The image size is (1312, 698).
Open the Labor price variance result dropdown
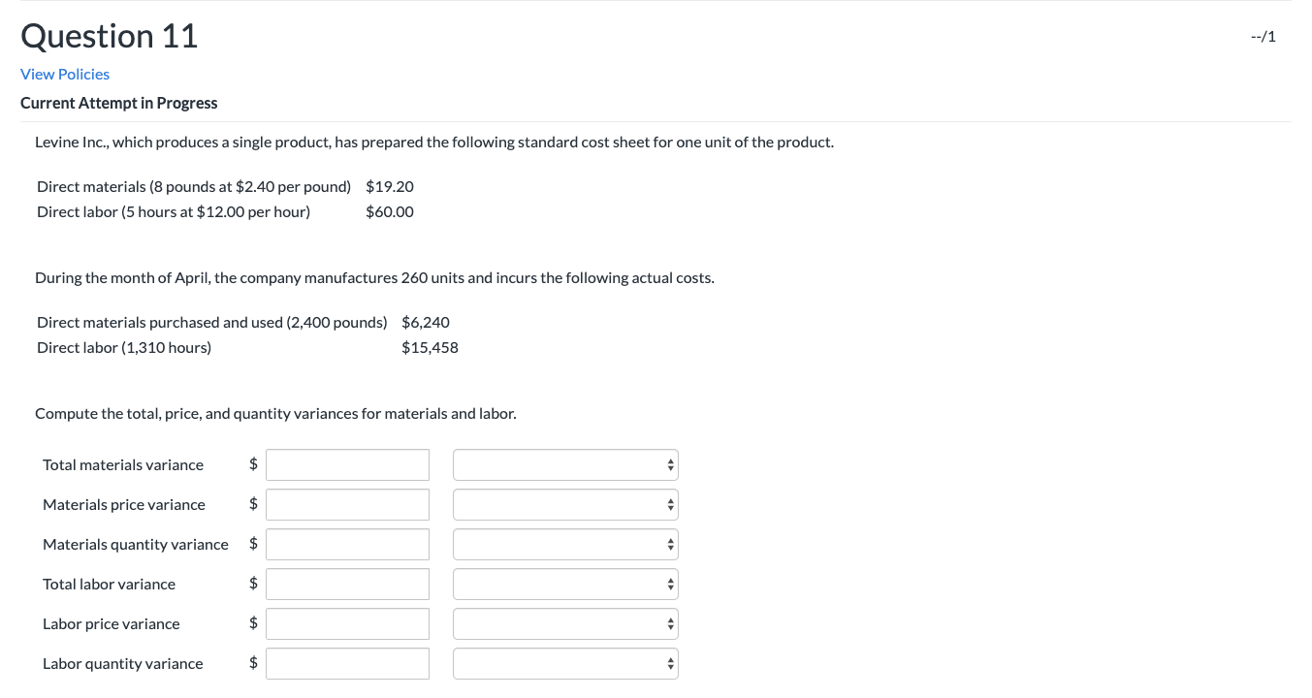[565, 623]
